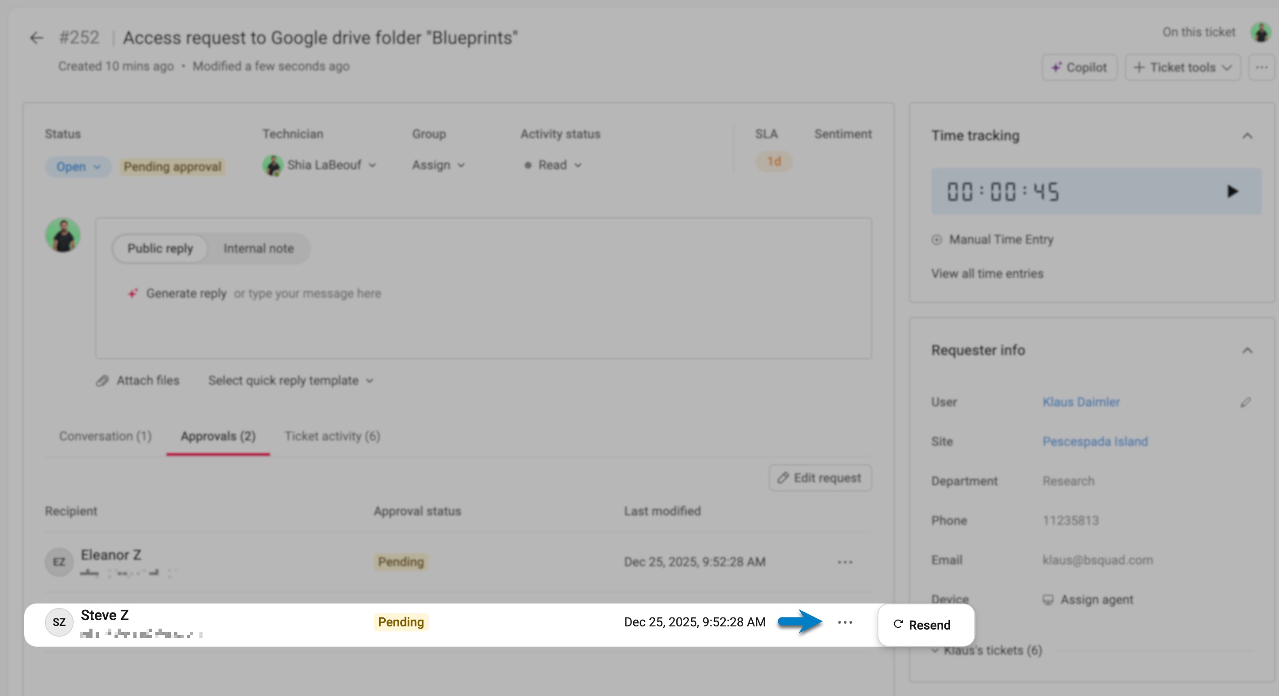1279x696 pixels.
Task: Click the Approval status column header
Action: 417,511
